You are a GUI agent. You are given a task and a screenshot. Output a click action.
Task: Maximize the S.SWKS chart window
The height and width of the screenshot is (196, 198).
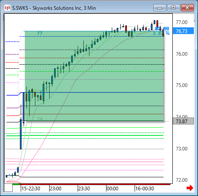point(173,8)
